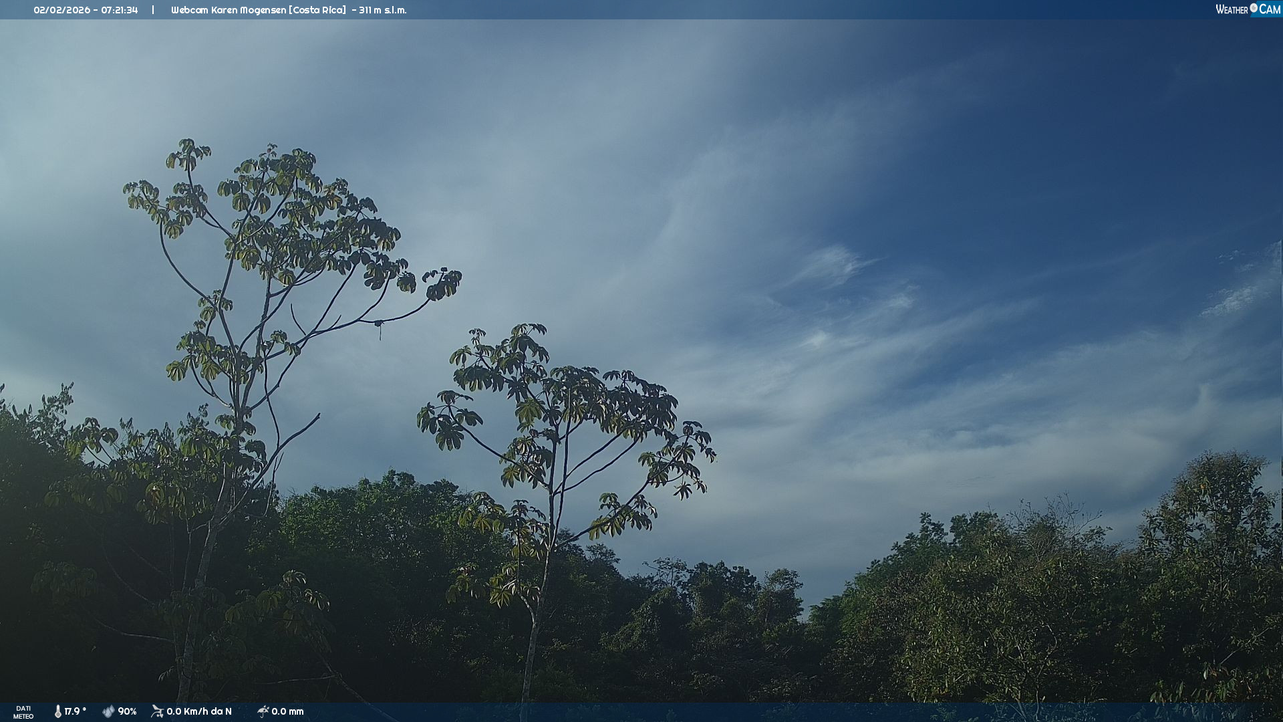The width and height of the screenshot is (1283, 722).
Task: Click the [Costa Rica] location text
Action: point(317,10)
